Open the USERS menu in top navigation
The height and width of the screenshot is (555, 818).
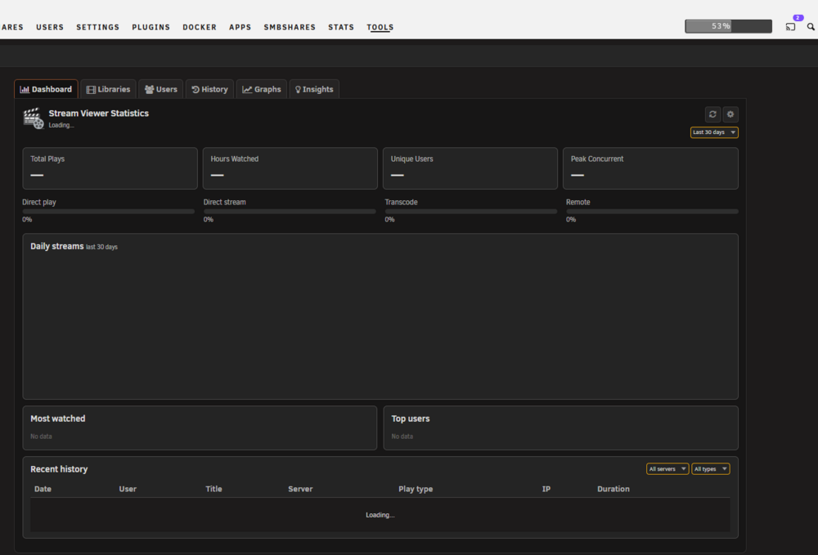coord(50,27)
